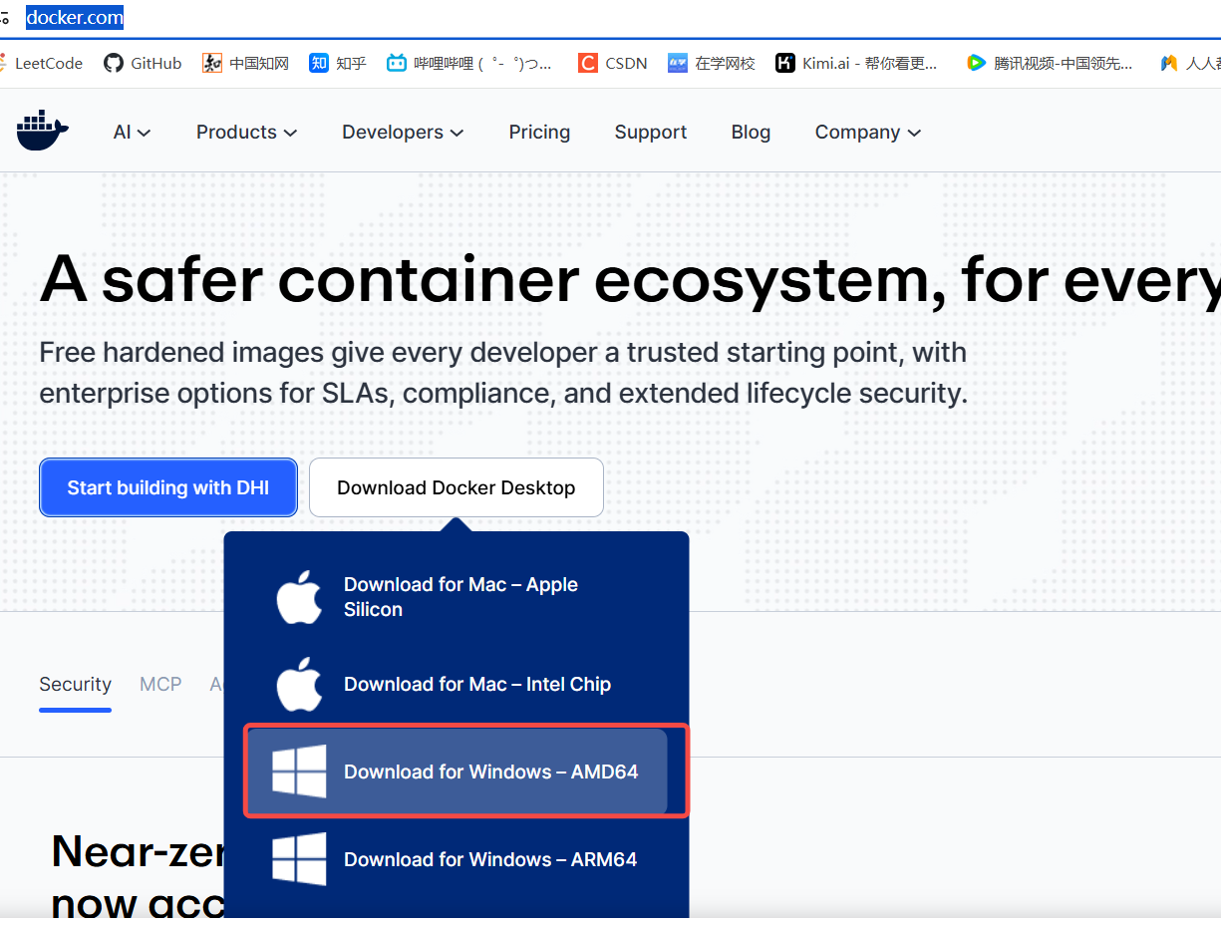Select the MCP tab
Viewport: 1221px width, 925px height.
tap(160, 684)
